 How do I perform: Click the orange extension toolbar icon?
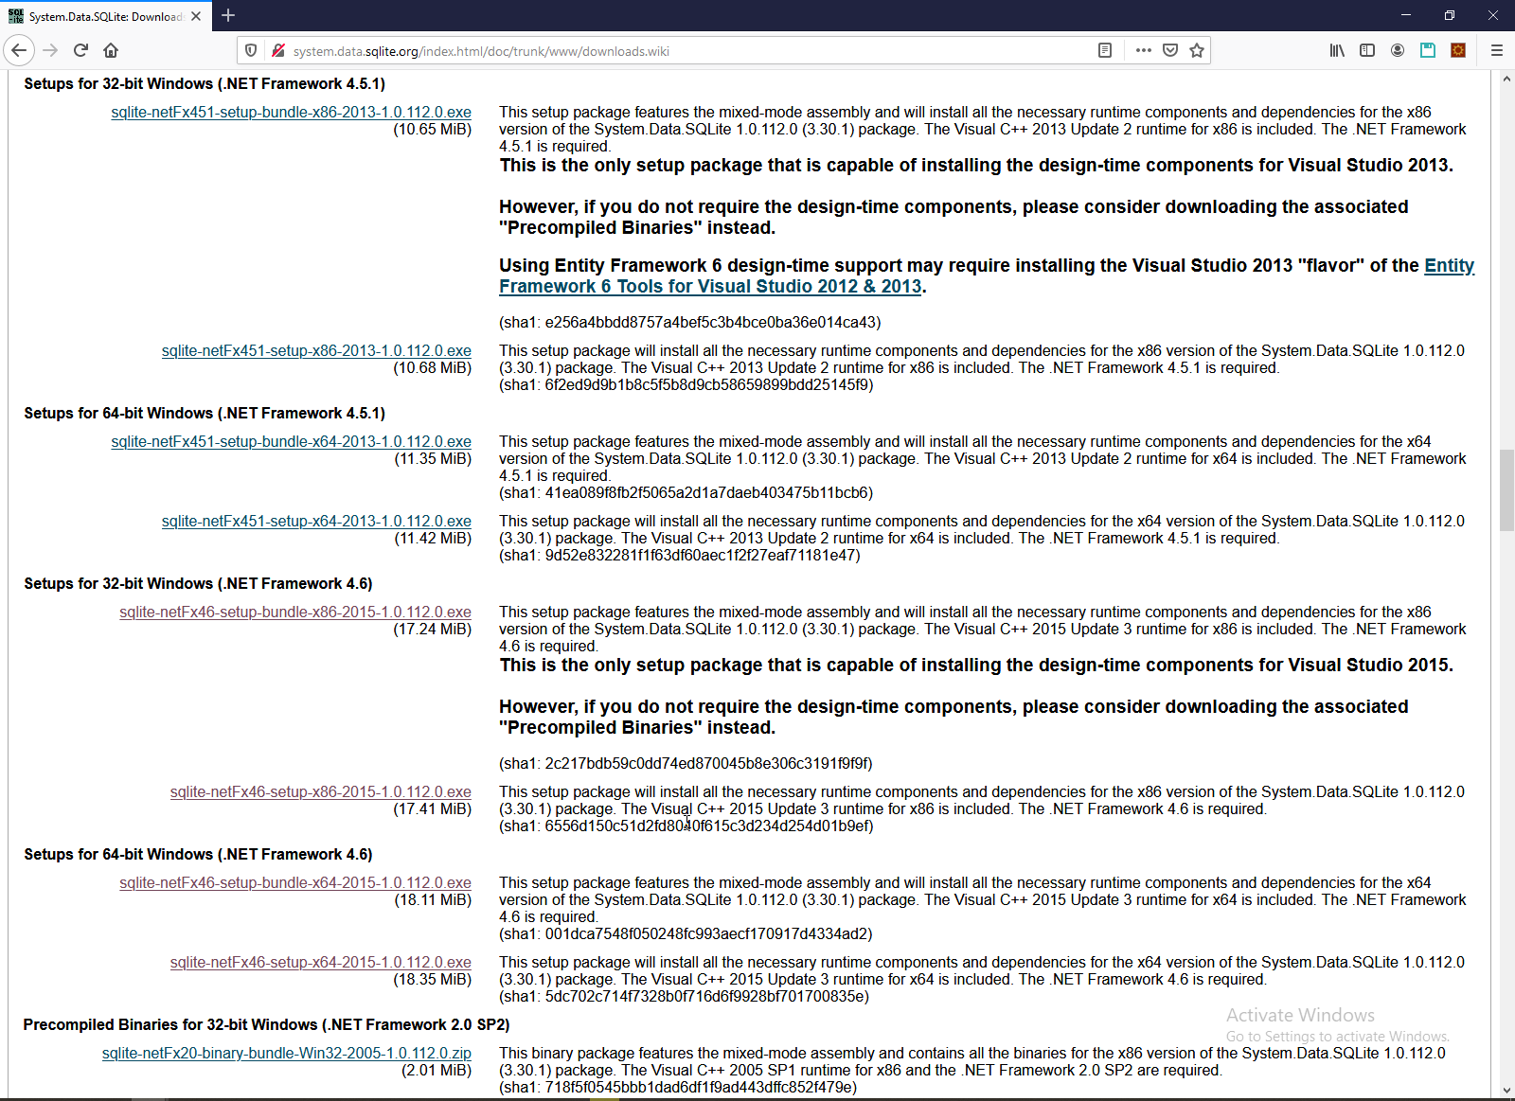tap(1458, 50)
